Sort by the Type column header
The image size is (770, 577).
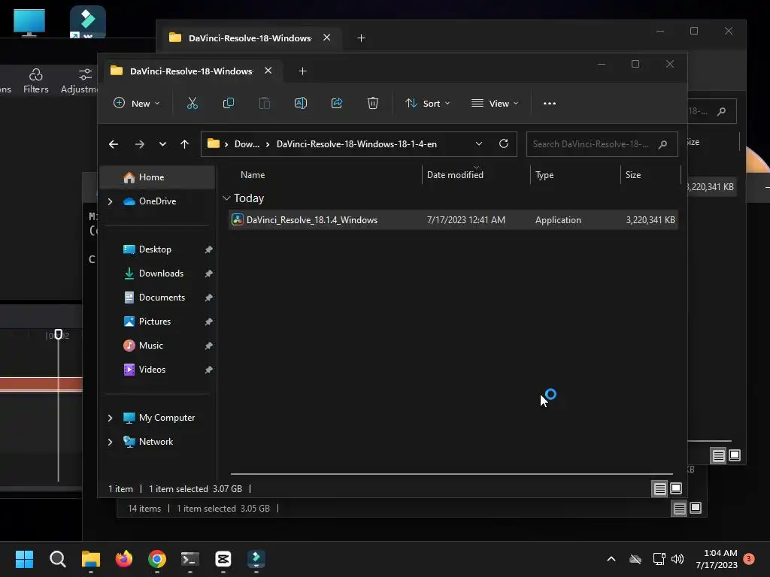coord(544,175)
